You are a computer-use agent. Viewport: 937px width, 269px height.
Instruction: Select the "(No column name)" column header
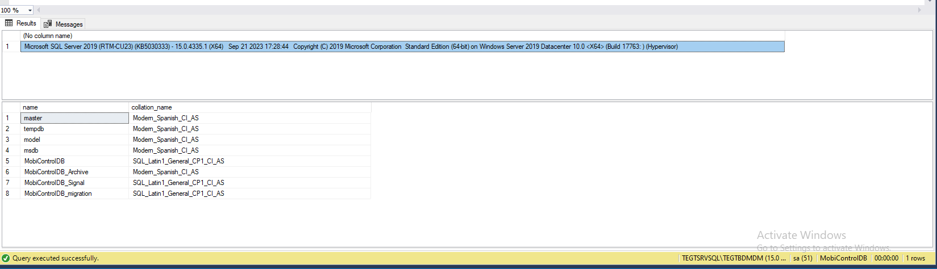click(x=402, y=36)
